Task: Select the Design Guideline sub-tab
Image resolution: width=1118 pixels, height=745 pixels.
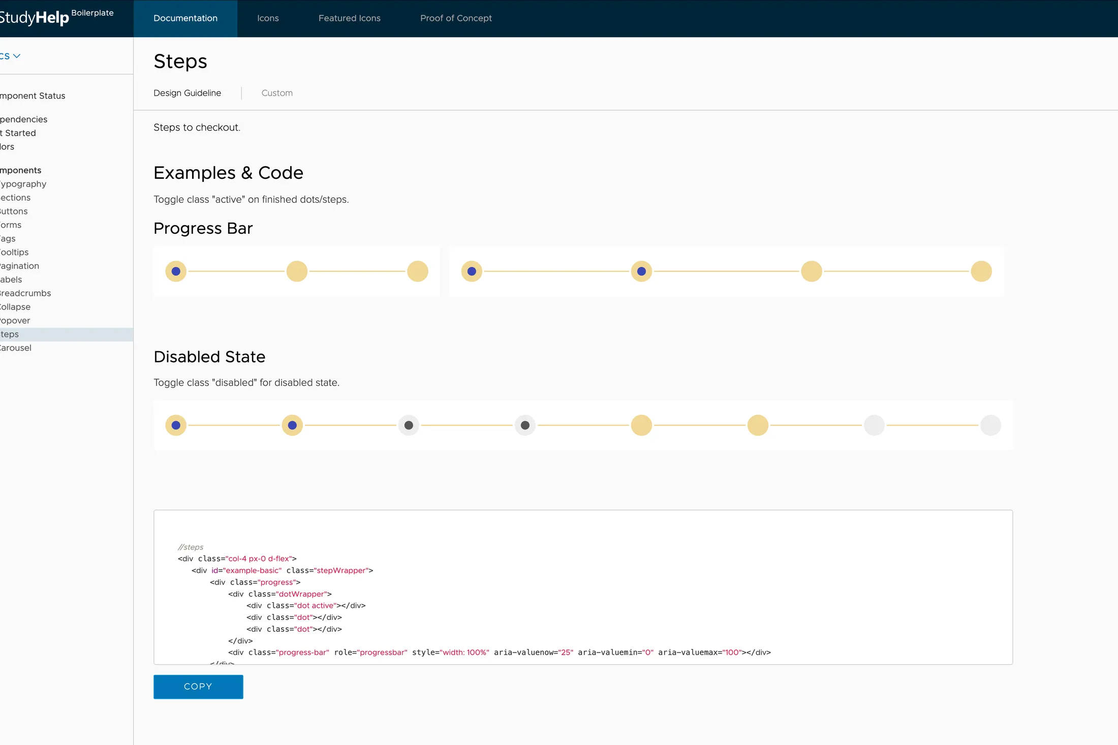Action: pos(187,93)
